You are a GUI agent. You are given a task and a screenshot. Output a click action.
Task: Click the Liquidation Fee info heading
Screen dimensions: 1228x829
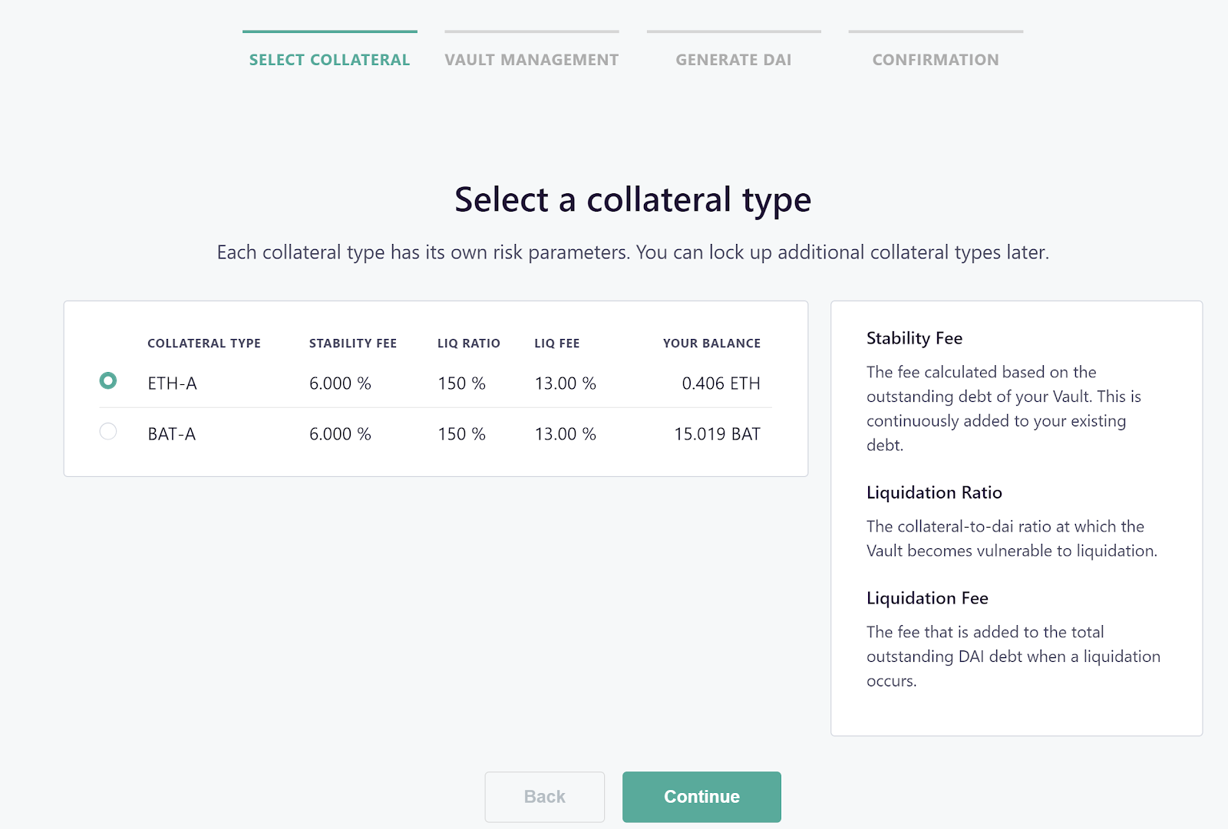927,598
